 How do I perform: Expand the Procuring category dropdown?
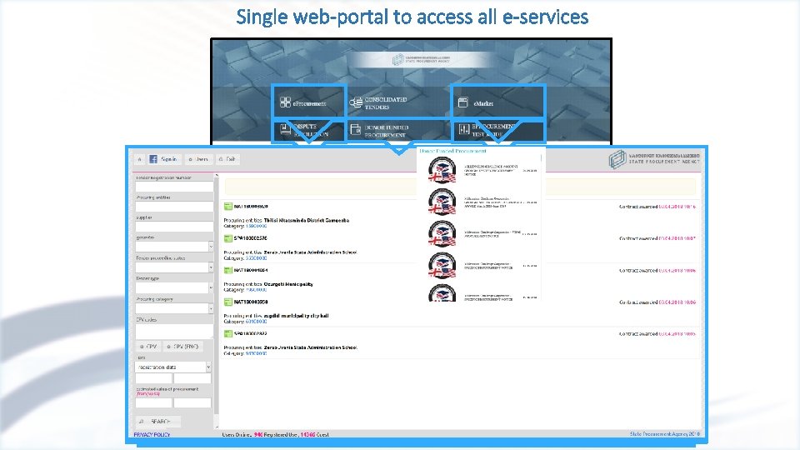(x=211, y=308)
